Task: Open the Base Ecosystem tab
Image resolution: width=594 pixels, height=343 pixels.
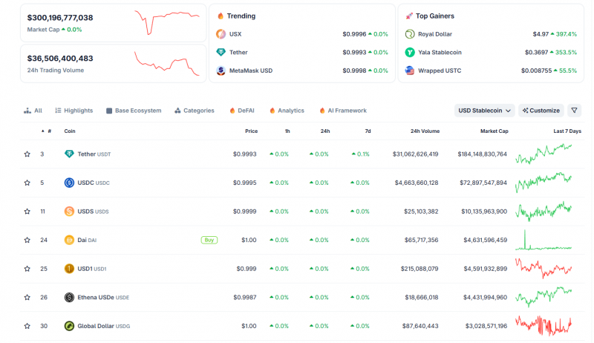Action: click(x=134, y=111)
